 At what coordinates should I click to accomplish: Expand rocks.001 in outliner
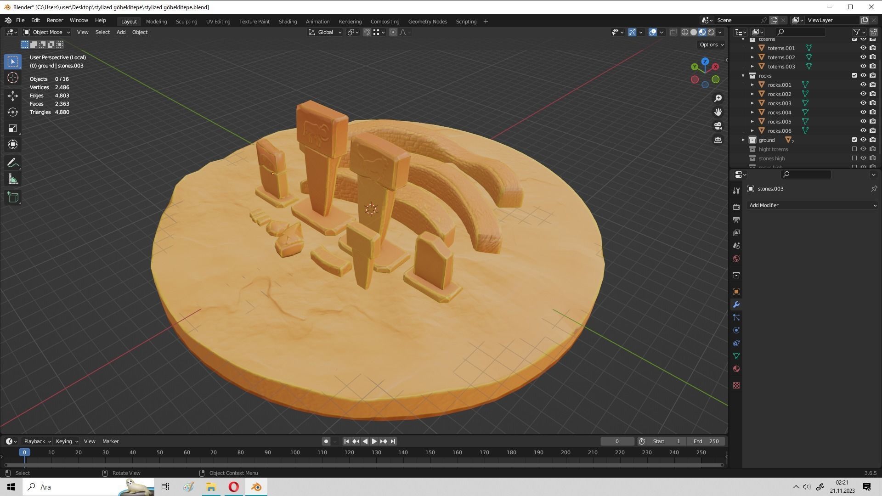pos(752,85)
